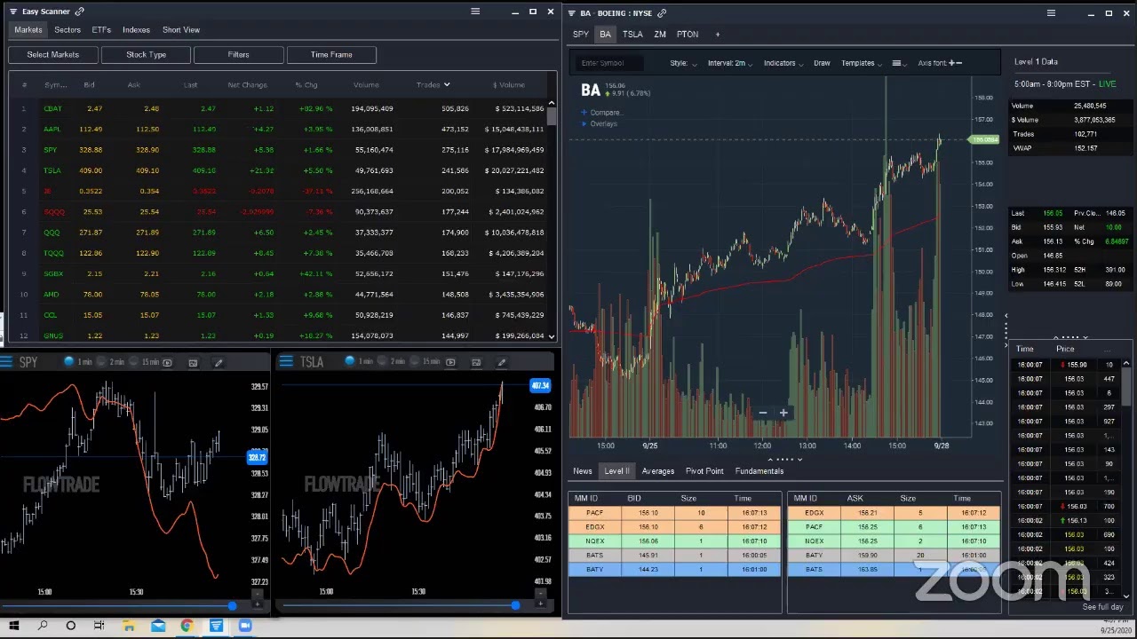Open the Interval 2m dropdown
The width and height of the screenshot is (1137, 639).
[730, 63]
